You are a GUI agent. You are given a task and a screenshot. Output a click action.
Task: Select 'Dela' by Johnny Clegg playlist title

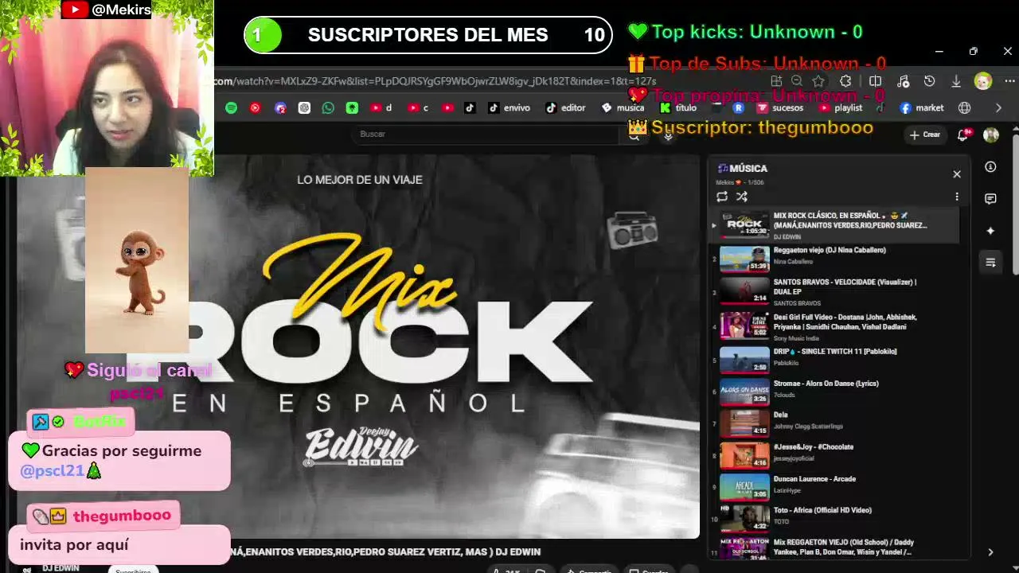click(x=780, y=415)
